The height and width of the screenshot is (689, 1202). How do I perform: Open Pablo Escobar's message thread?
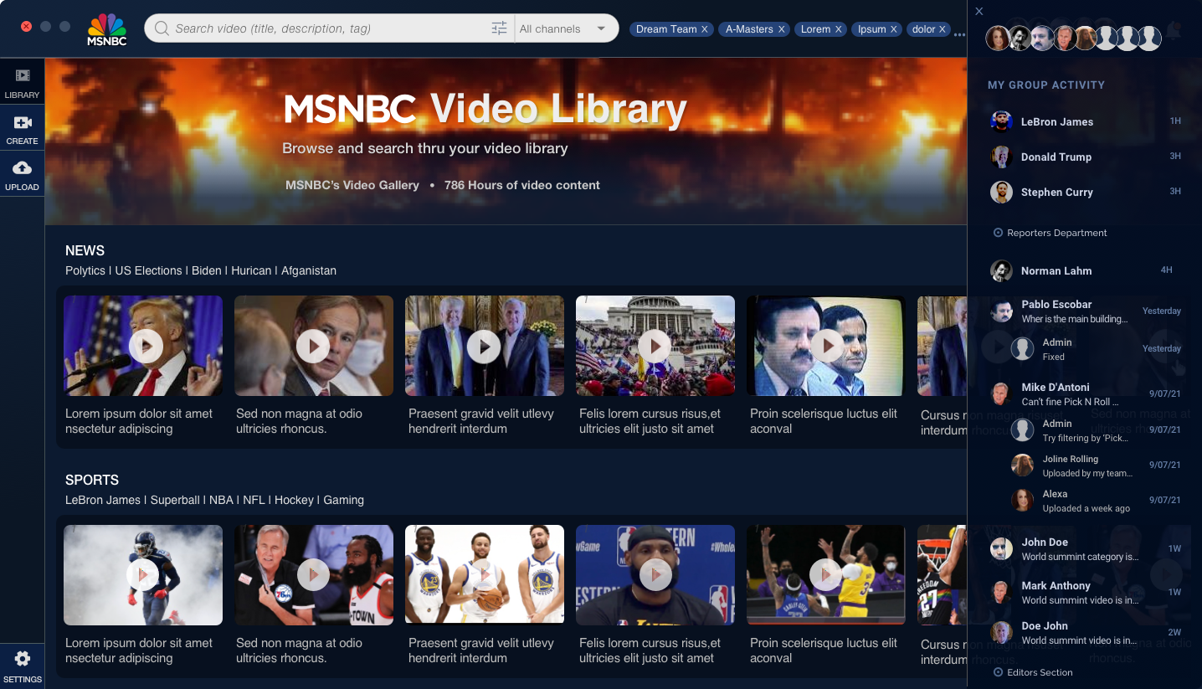[1056, 311]
